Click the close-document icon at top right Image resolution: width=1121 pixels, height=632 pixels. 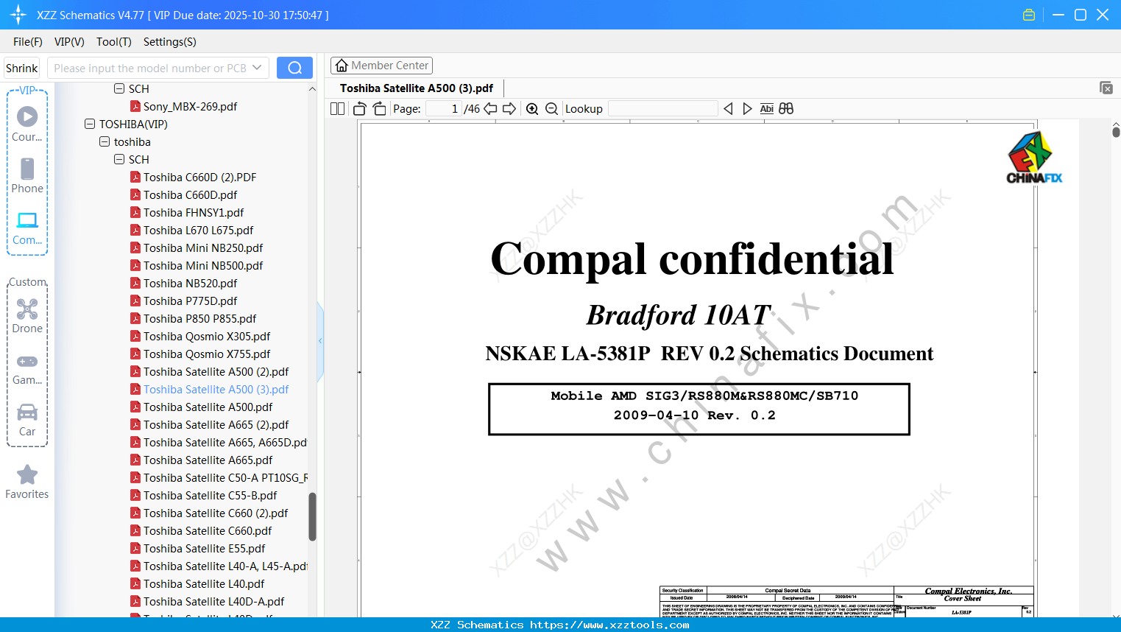(x=1106, y=88)
